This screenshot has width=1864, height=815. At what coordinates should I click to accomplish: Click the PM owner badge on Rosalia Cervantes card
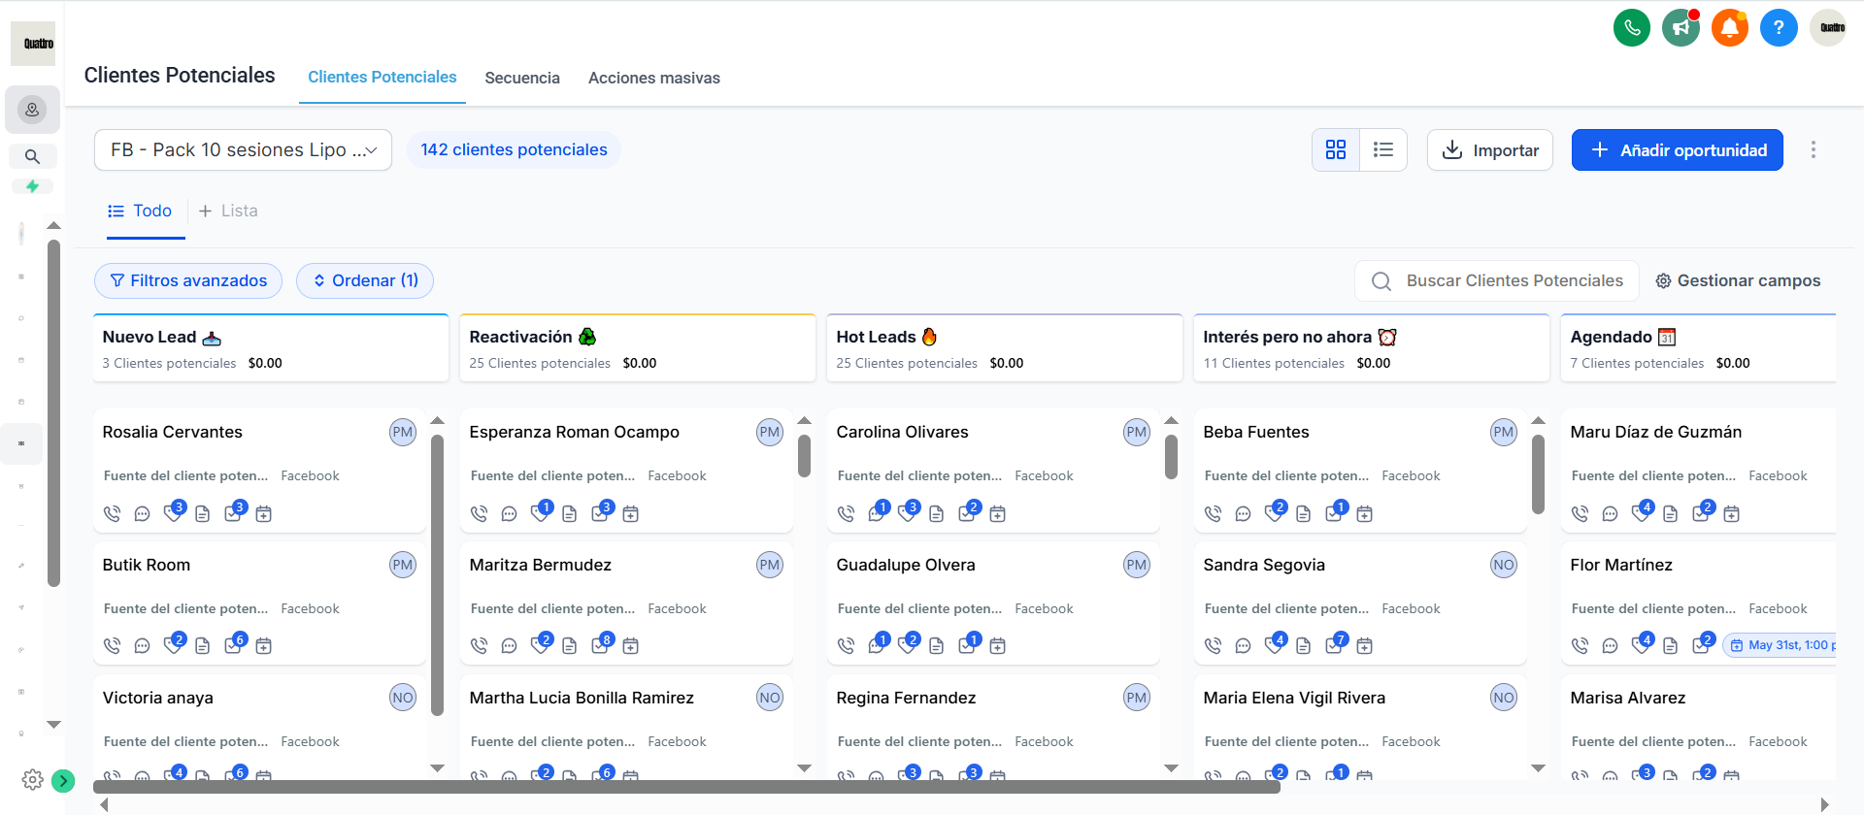click(403, 433)
